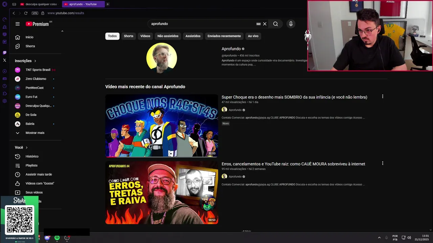Select the Não assistidos filter chip

[168, 36]
